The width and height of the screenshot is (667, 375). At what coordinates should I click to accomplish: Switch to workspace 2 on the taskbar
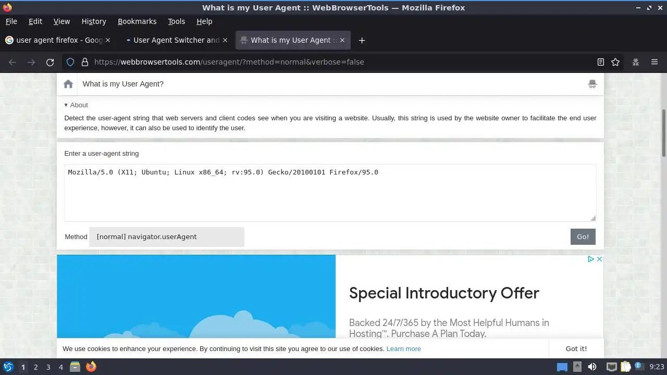click(x=35, y=367)
